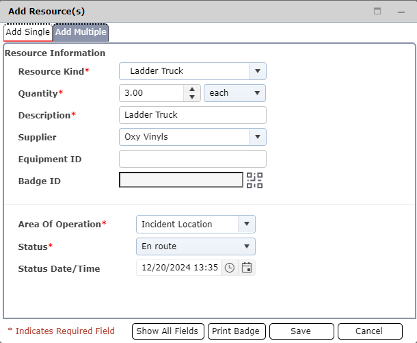Viewport: 417px width, 343px height.
Task: Minimize the Add Resource(s) dialog
Action: [401, 12]
